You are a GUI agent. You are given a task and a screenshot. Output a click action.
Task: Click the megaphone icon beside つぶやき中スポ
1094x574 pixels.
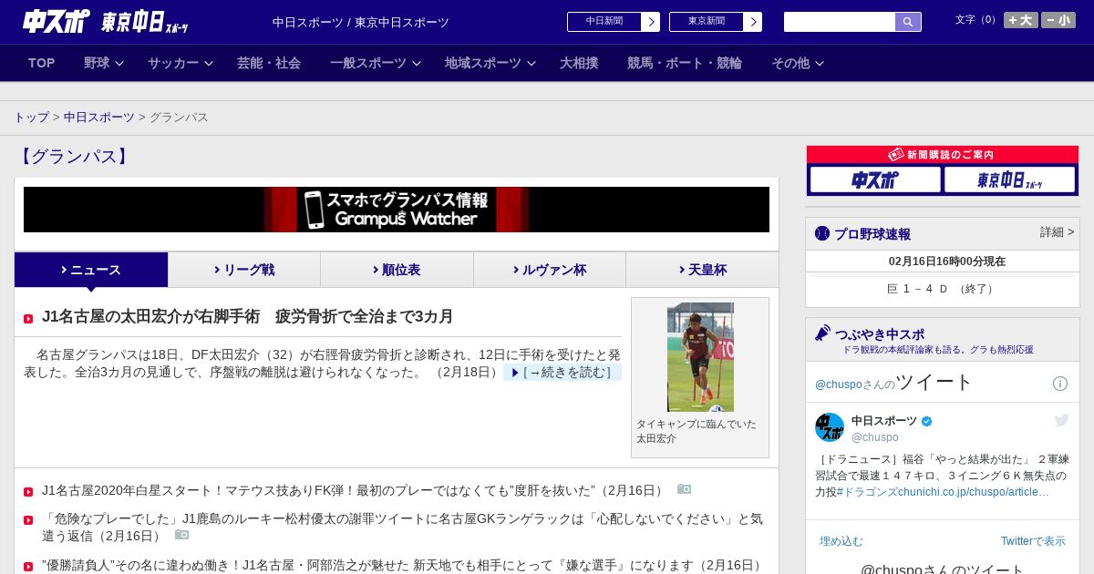pyautogui.click(x=822, y=333)
